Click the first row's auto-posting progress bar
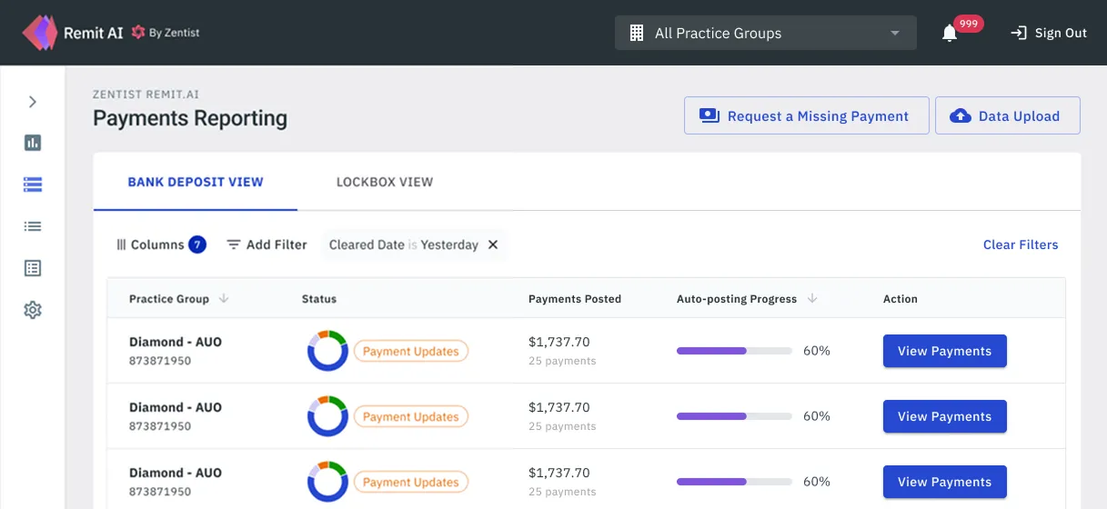 coord(733,351)
